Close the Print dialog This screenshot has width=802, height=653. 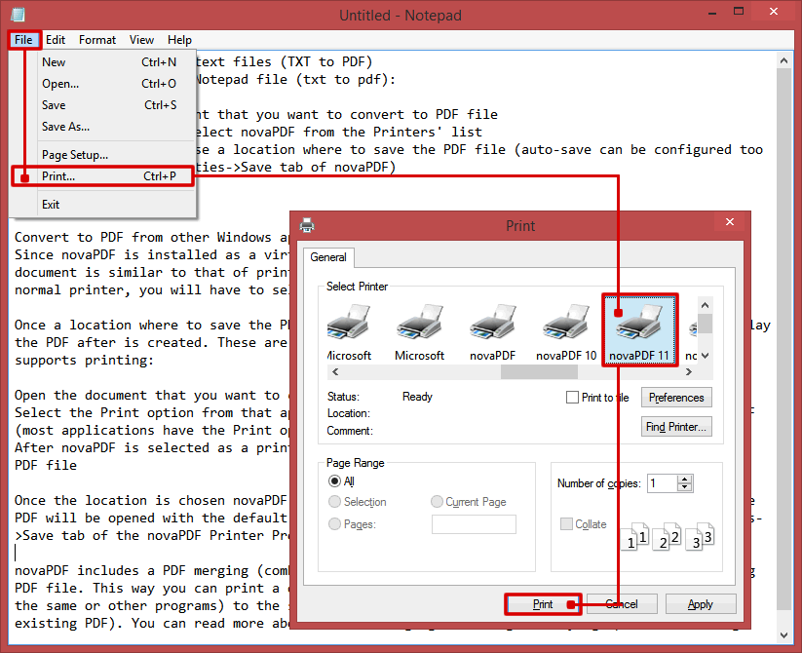pyautogui.click(x=730, y=222)
